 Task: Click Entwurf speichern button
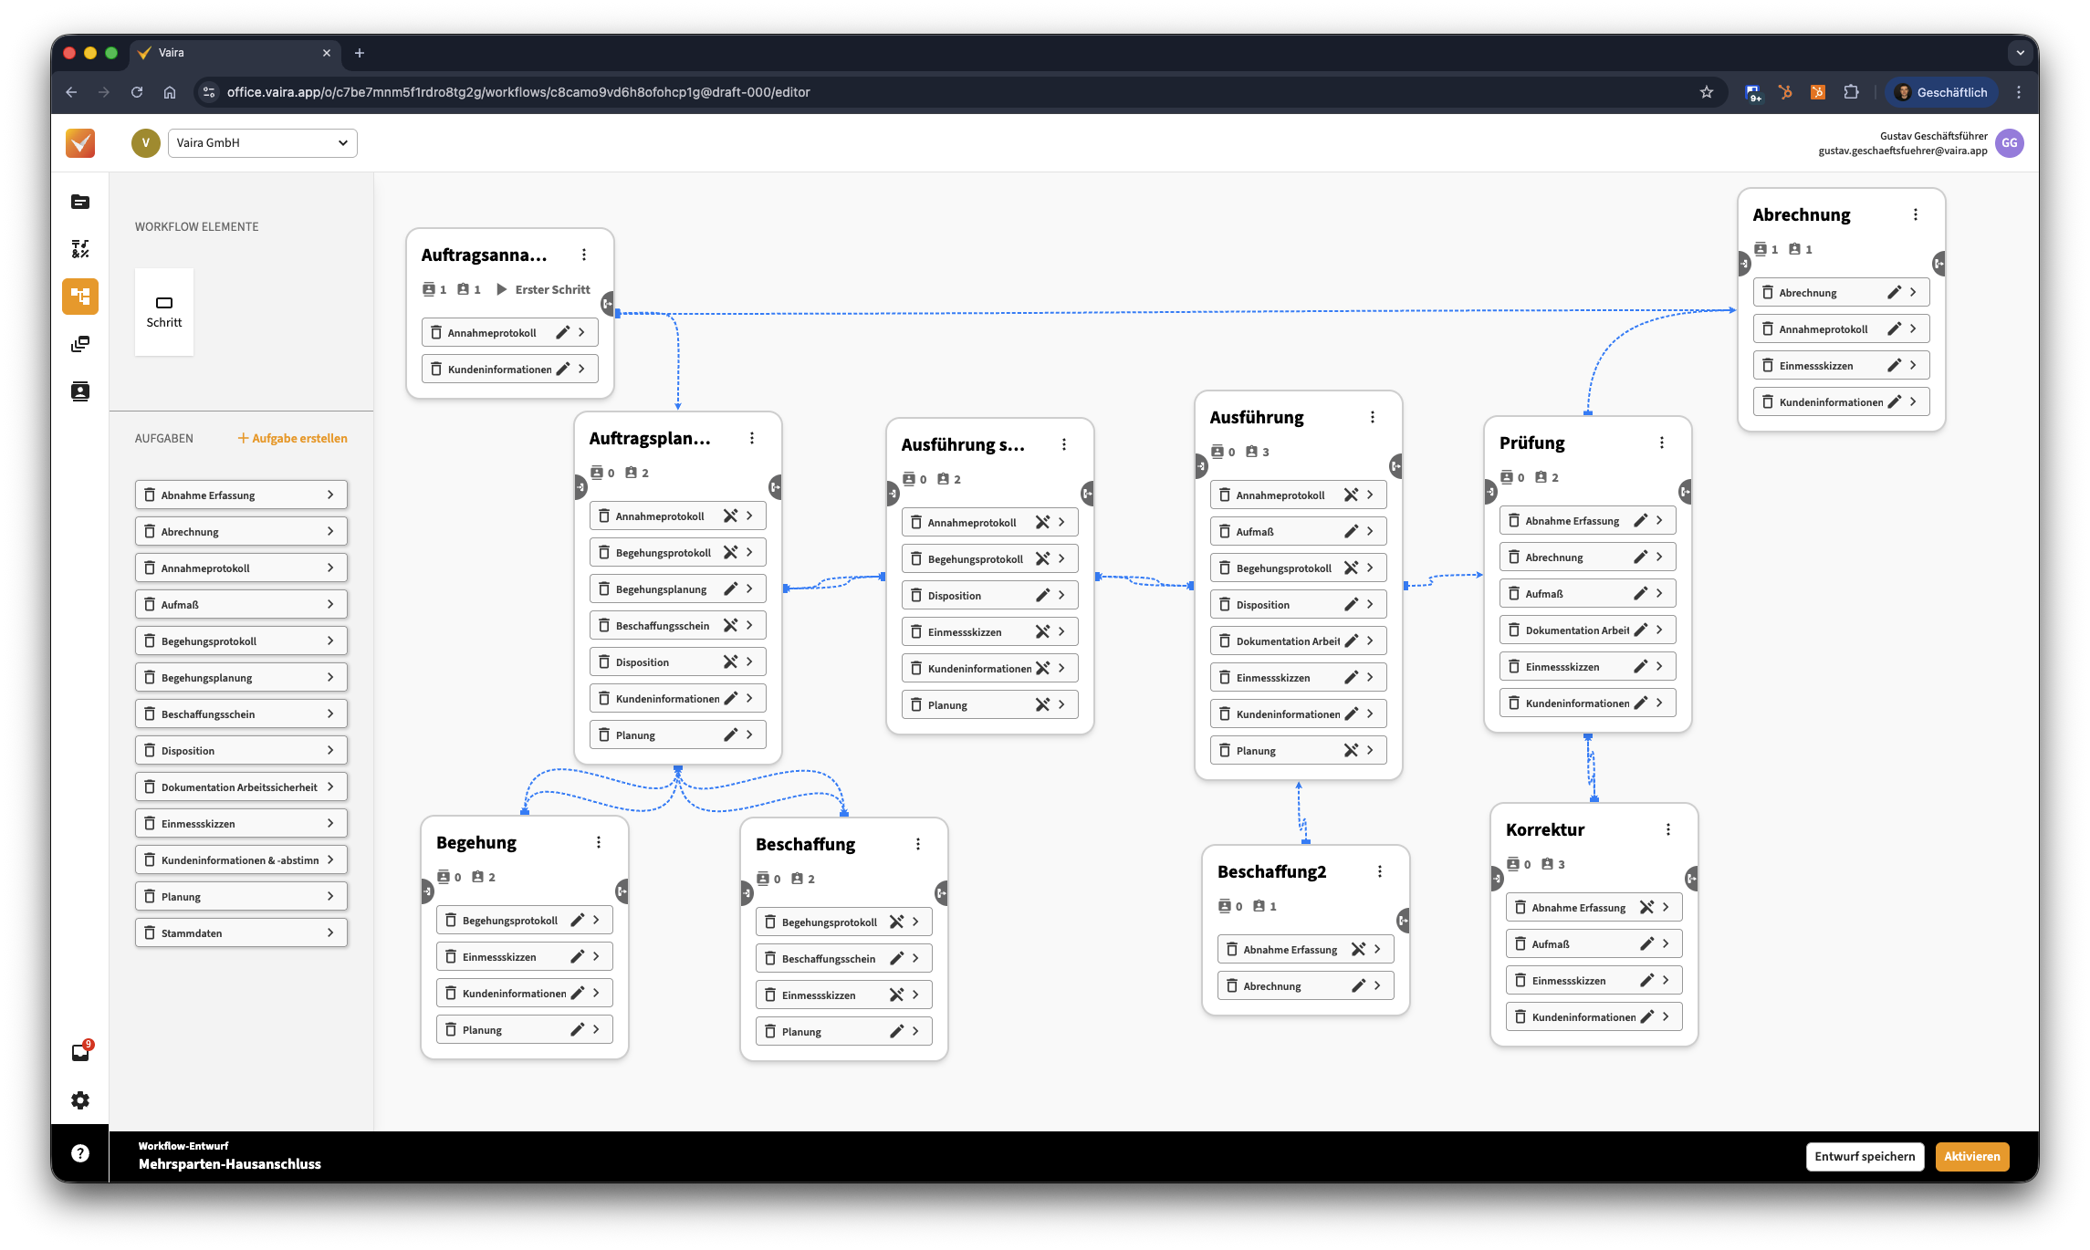tap(1865, 1156)
